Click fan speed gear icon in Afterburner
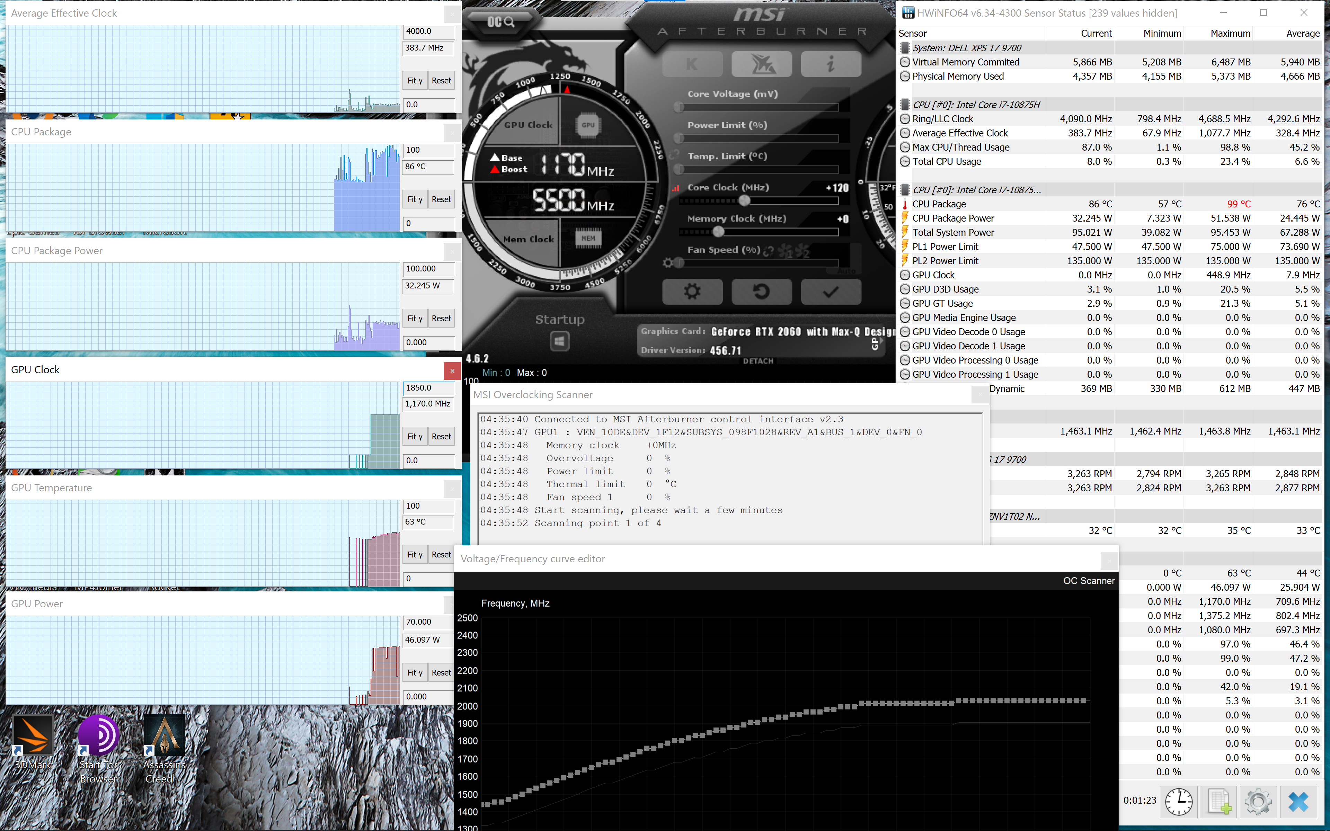Screen dimensions: 1330x831 (x=668, y=263)
